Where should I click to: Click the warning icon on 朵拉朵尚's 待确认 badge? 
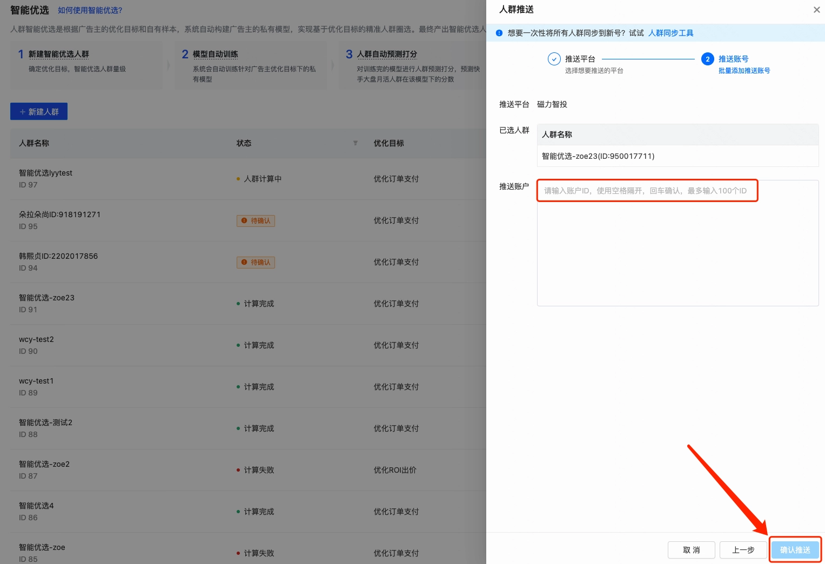[245, 220]
